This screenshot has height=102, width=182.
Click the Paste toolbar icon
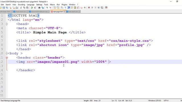(27, 8)
